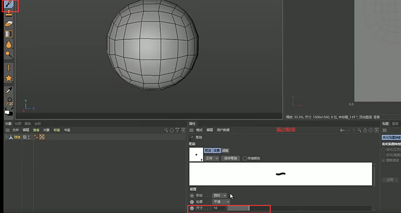Enable the 存储颜色 checkbox
This screenshot has height=213, width=401.
pyautogui.click(x=245, y=158)
